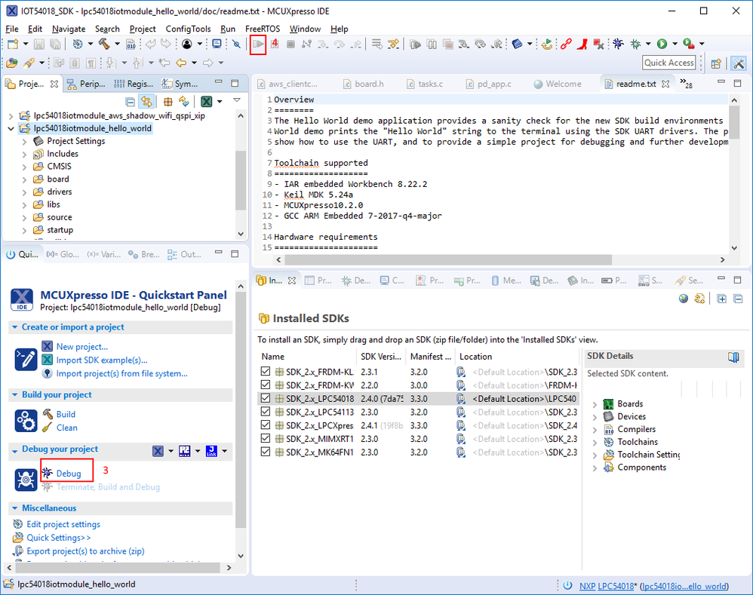Toggle Link with Editor in Project Explorer

pos(146,102)
